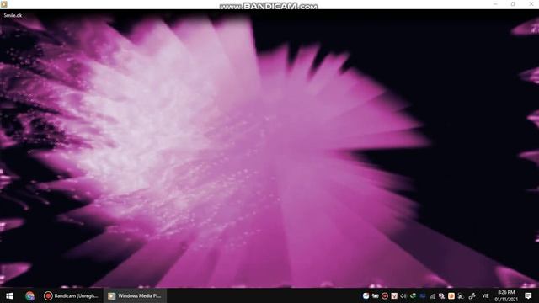The image size is (539, 303).
Task: Click the Smile.dk now-playing title
Action: [x=13, y=15]
